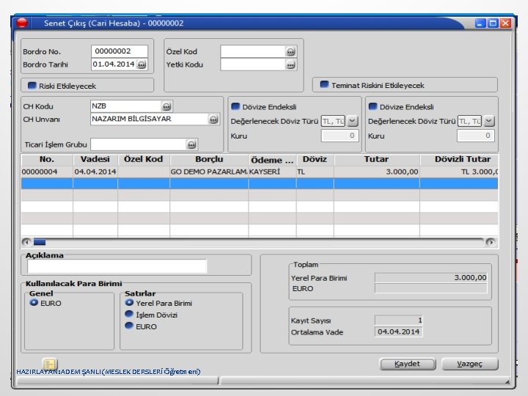Enable the Teminat Riskini Etkileyecek checkbox
This screenshot has height=396, width=528.
324,84
